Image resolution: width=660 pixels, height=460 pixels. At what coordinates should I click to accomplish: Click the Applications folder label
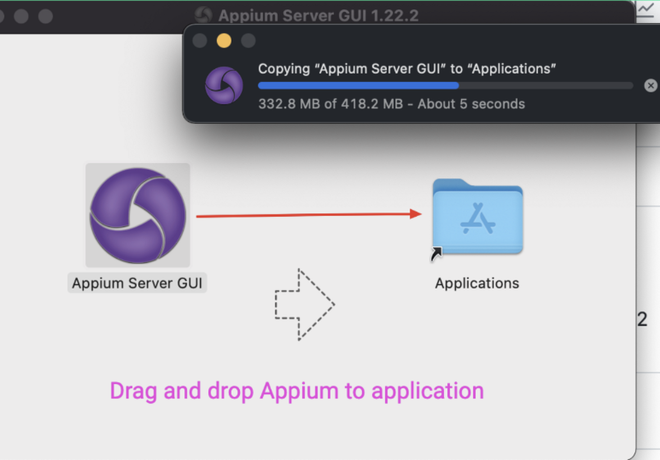click(477, 283)
